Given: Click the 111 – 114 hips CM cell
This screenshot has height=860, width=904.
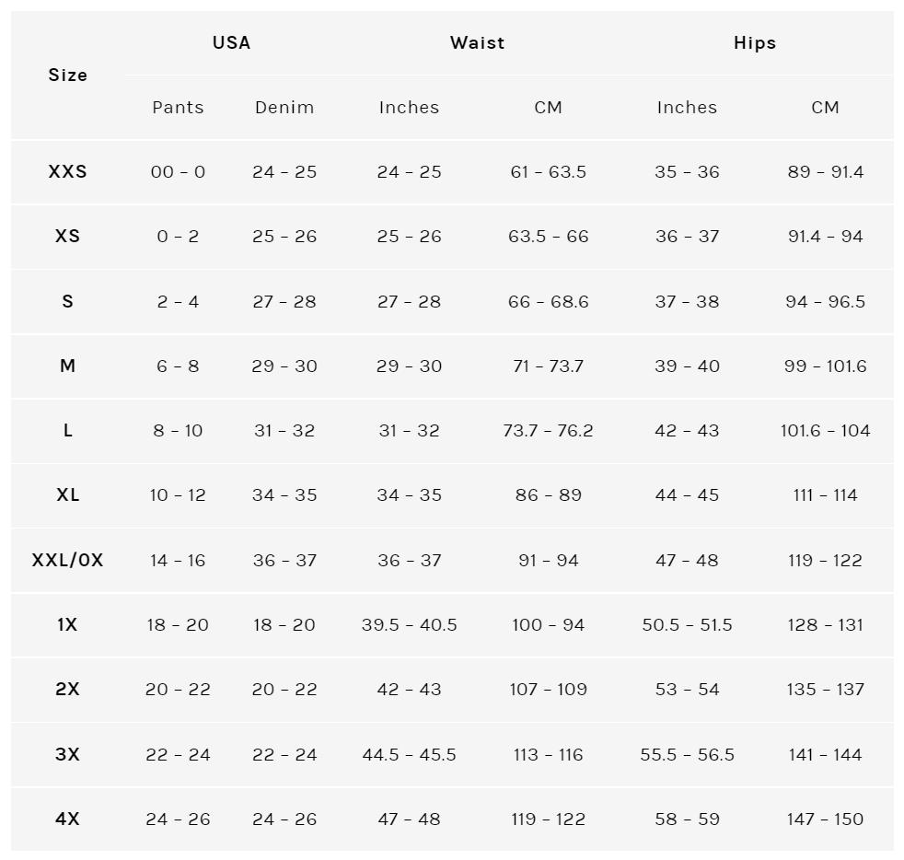Looking at the screenshot, I should coord(825,495).
